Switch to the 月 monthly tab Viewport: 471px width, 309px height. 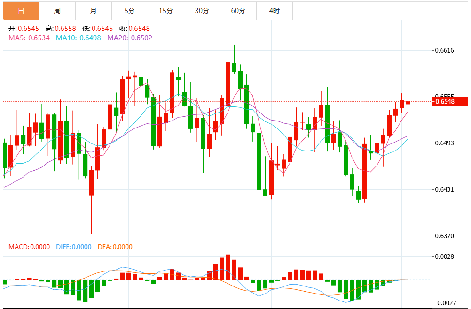(94, 11)
